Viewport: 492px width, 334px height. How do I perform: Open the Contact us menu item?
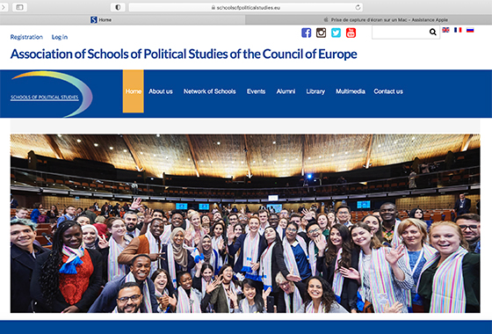388,91
